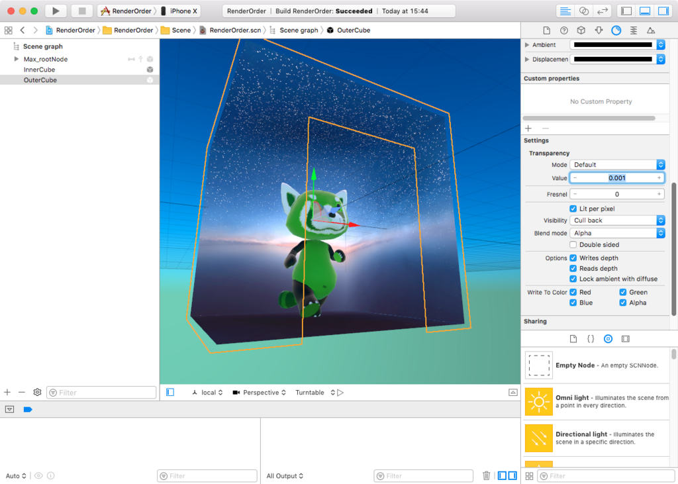Viewport: 678px width, 484px height.
Task: Toggle Lit per pixel checkbox
Action: [573, 209]
